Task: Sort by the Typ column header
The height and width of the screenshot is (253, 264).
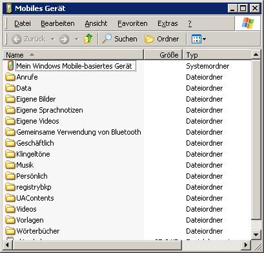Action: 217,55
